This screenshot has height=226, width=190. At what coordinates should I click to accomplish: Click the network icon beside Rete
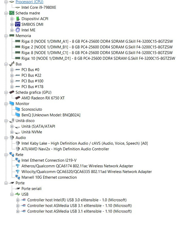[x=12, y=155]
